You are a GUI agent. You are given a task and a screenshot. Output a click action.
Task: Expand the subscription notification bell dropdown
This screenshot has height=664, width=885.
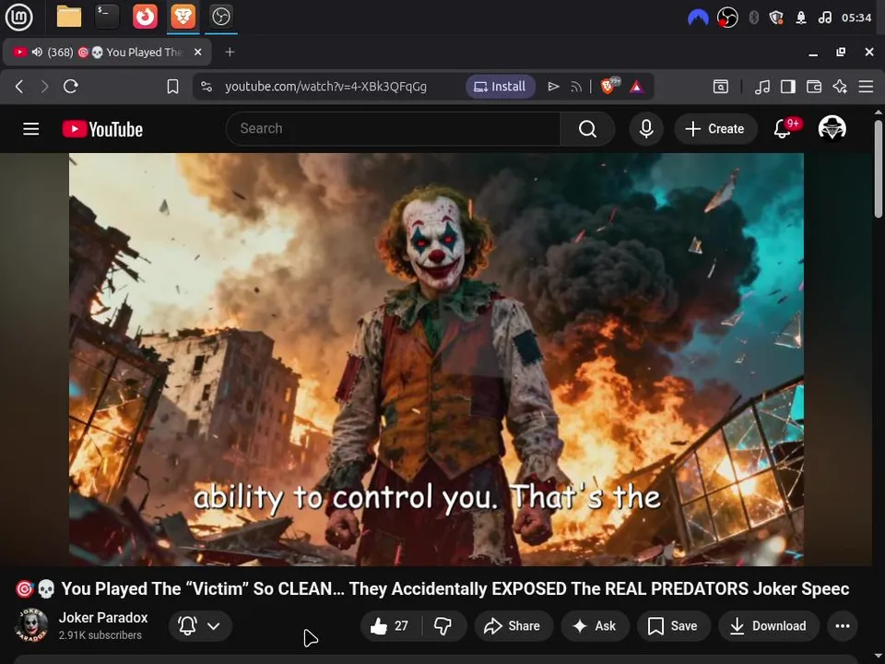click(x=200, y=626)
